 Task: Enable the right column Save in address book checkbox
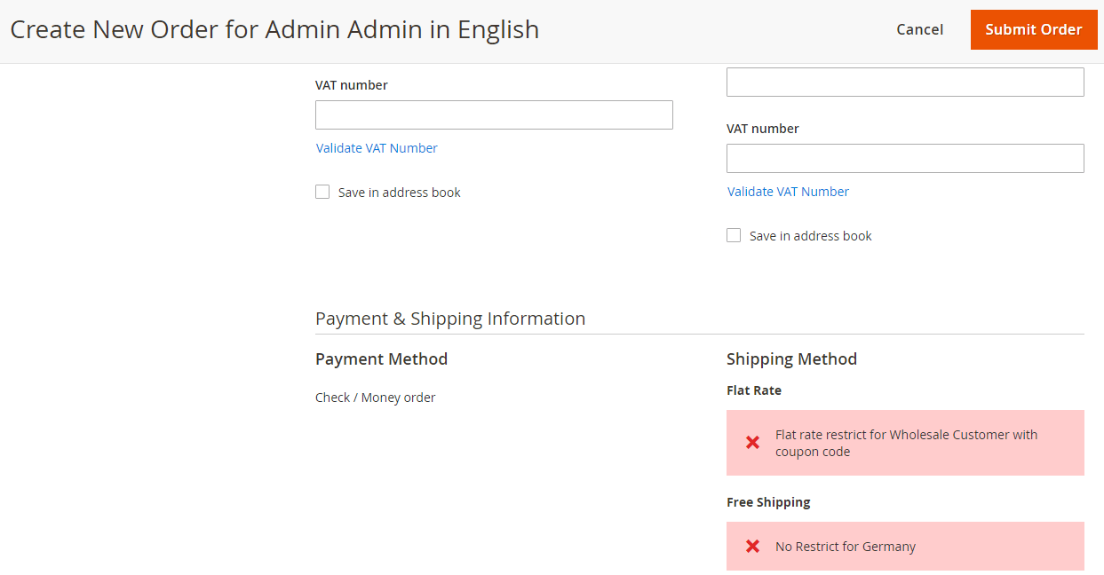coord(734,235)
